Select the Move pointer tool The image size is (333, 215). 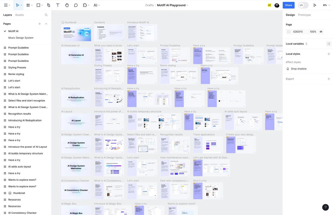pos(17,5)
